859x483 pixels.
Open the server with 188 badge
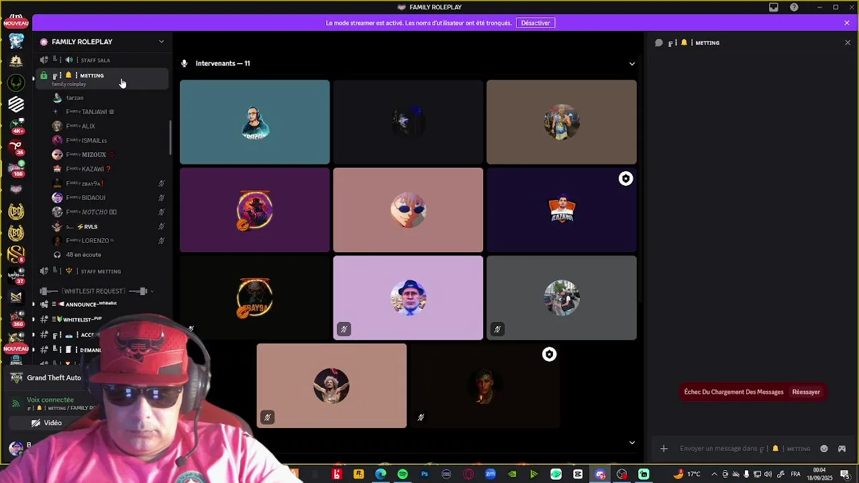click(x=16, y=168)
